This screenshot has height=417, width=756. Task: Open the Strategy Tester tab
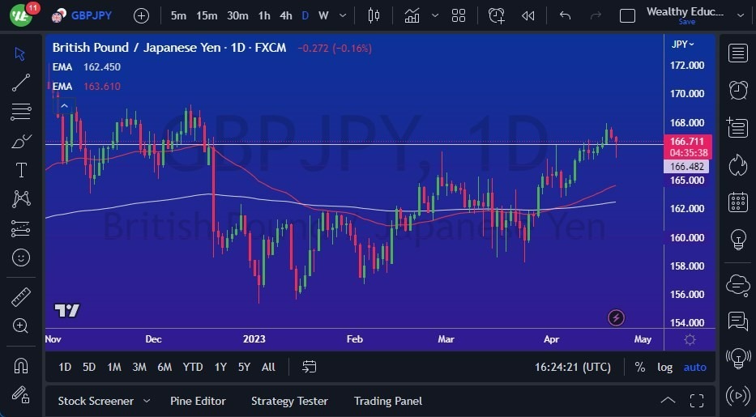[x=289, y=401]
